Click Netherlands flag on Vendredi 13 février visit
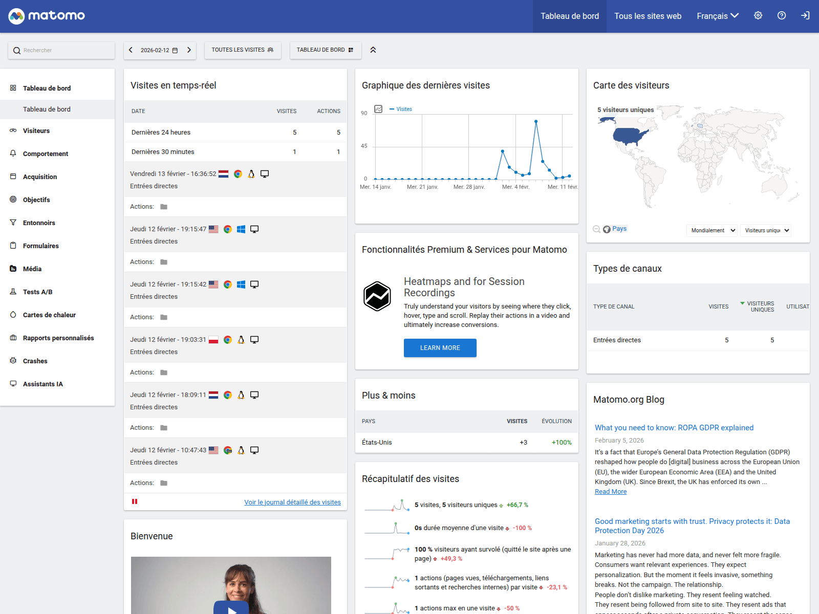Image resolution: width=819 pixels, height=614 pixels. point(223,174)
